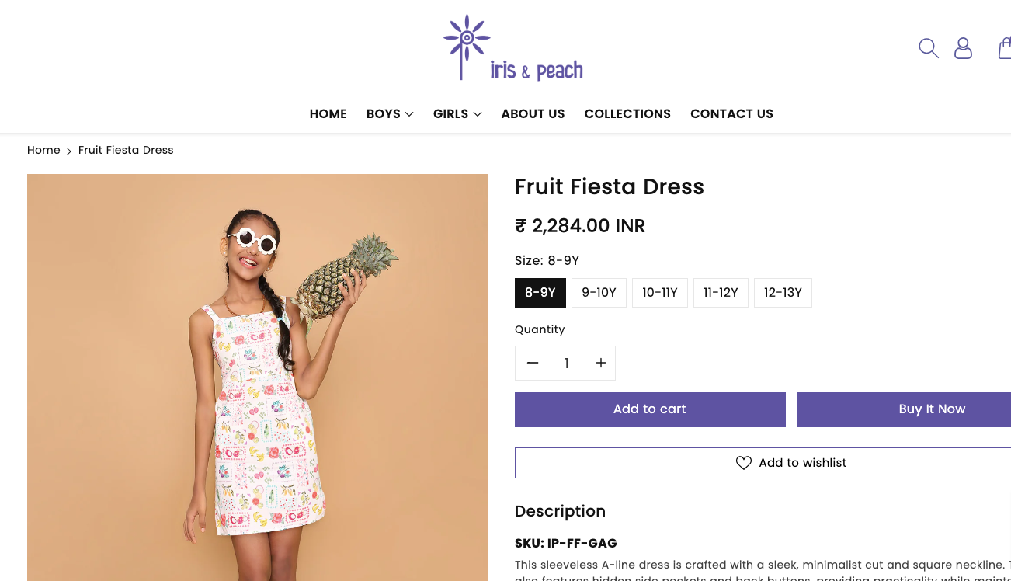This screenshot has height=581, width=1011.
Task: Click the heart icon on wishlist button
Action: click(744, 463)
